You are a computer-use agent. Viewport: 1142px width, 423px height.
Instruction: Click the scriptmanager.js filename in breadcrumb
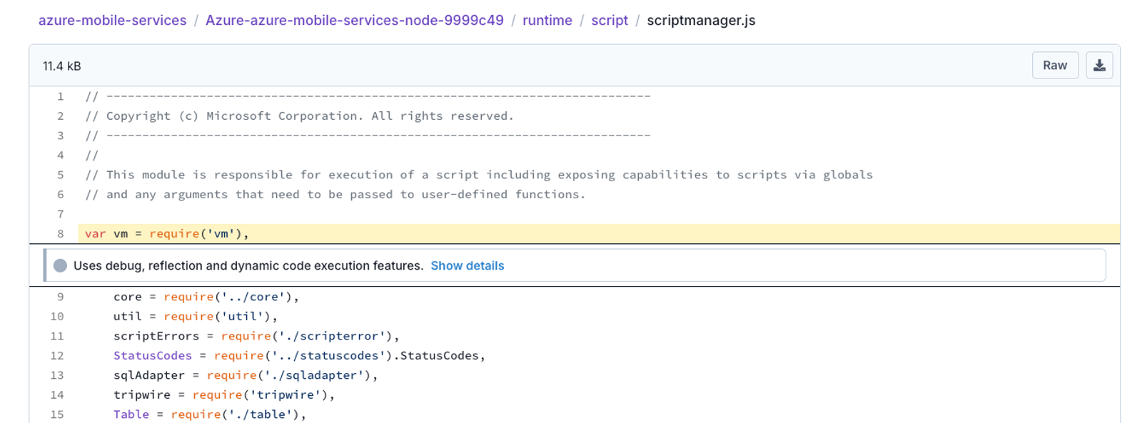point(701,21)
